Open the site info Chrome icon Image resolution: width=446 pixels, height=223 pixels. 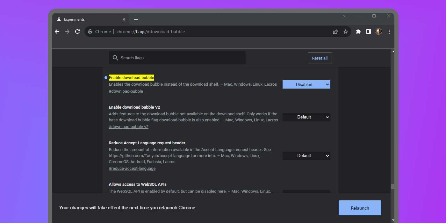click(90, 32)
